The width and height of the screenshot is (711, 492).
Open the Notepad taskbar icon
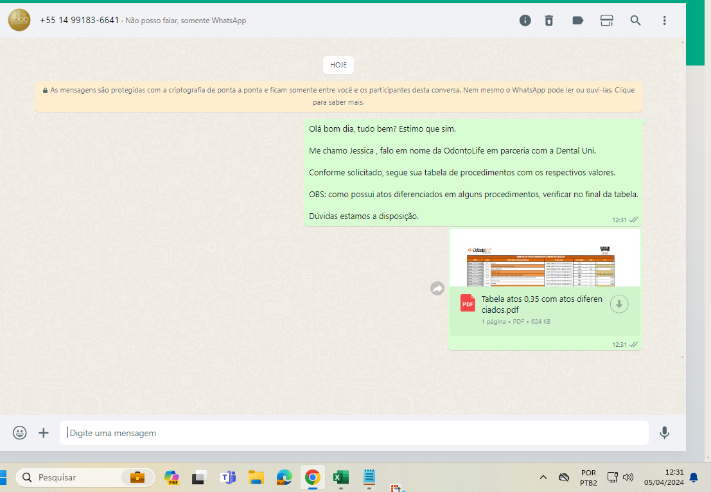pos(369,477)
